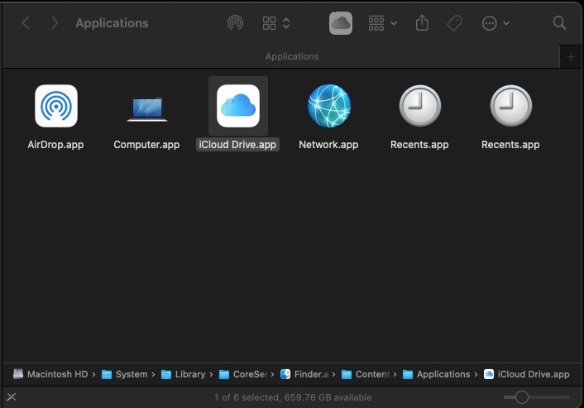
Task: Click Macintosh HD in the path bar
Action: [x=50, y=374]
